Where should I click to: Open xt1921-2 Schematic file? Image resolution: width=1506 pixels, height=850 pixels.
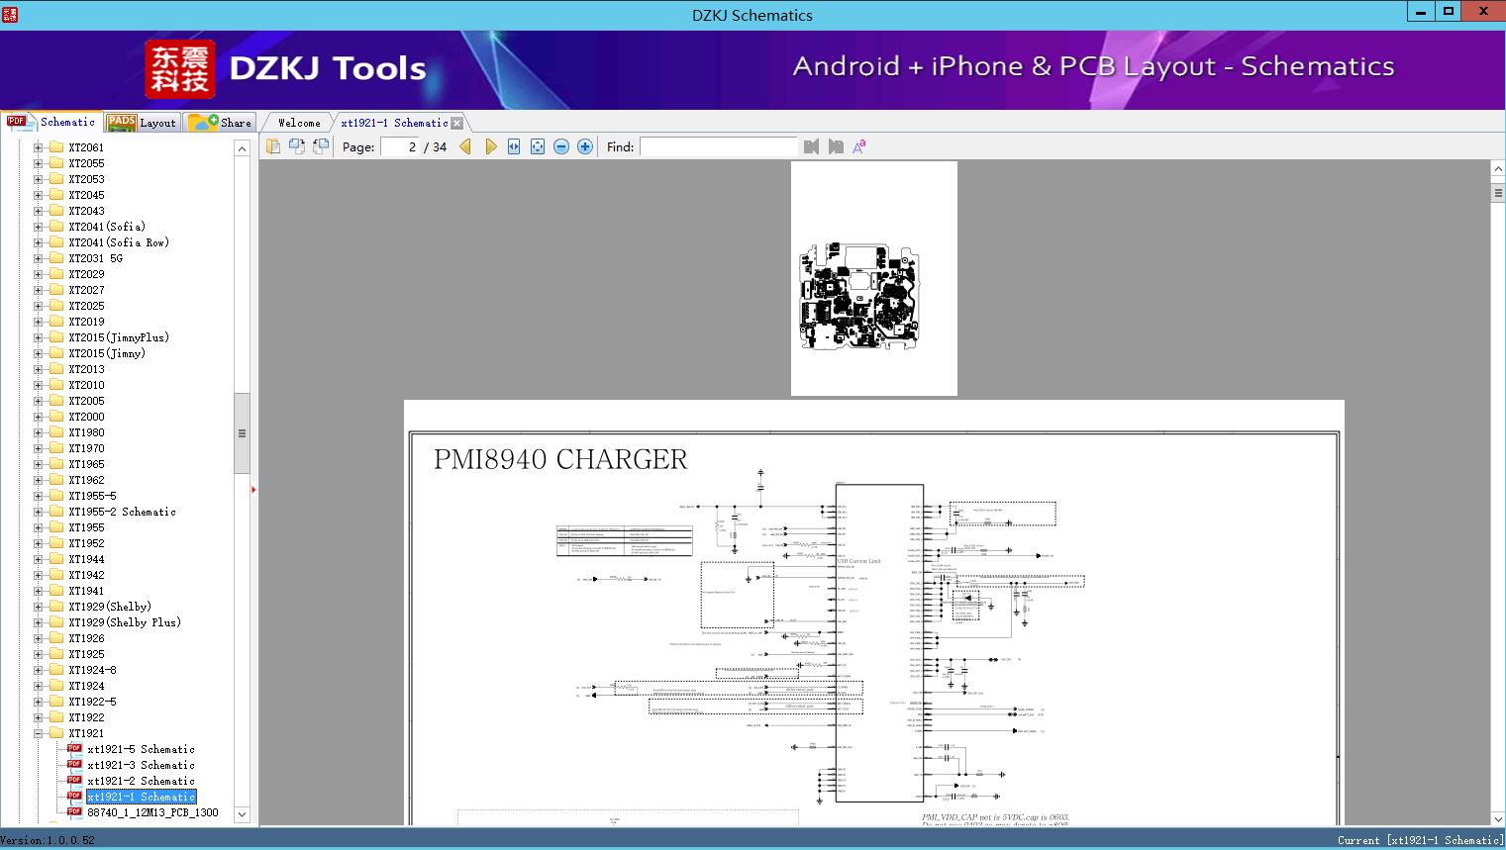coord(141,781)
